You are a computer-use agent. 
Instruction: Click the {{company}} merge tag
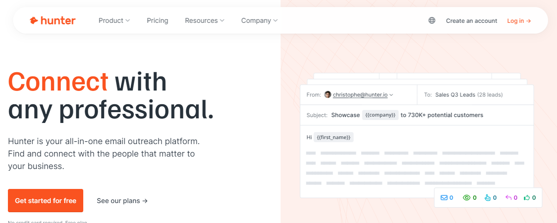380,115
